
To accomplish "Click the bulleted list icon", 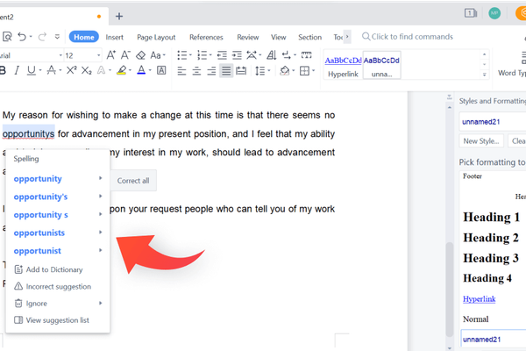I will pos(182,54).
